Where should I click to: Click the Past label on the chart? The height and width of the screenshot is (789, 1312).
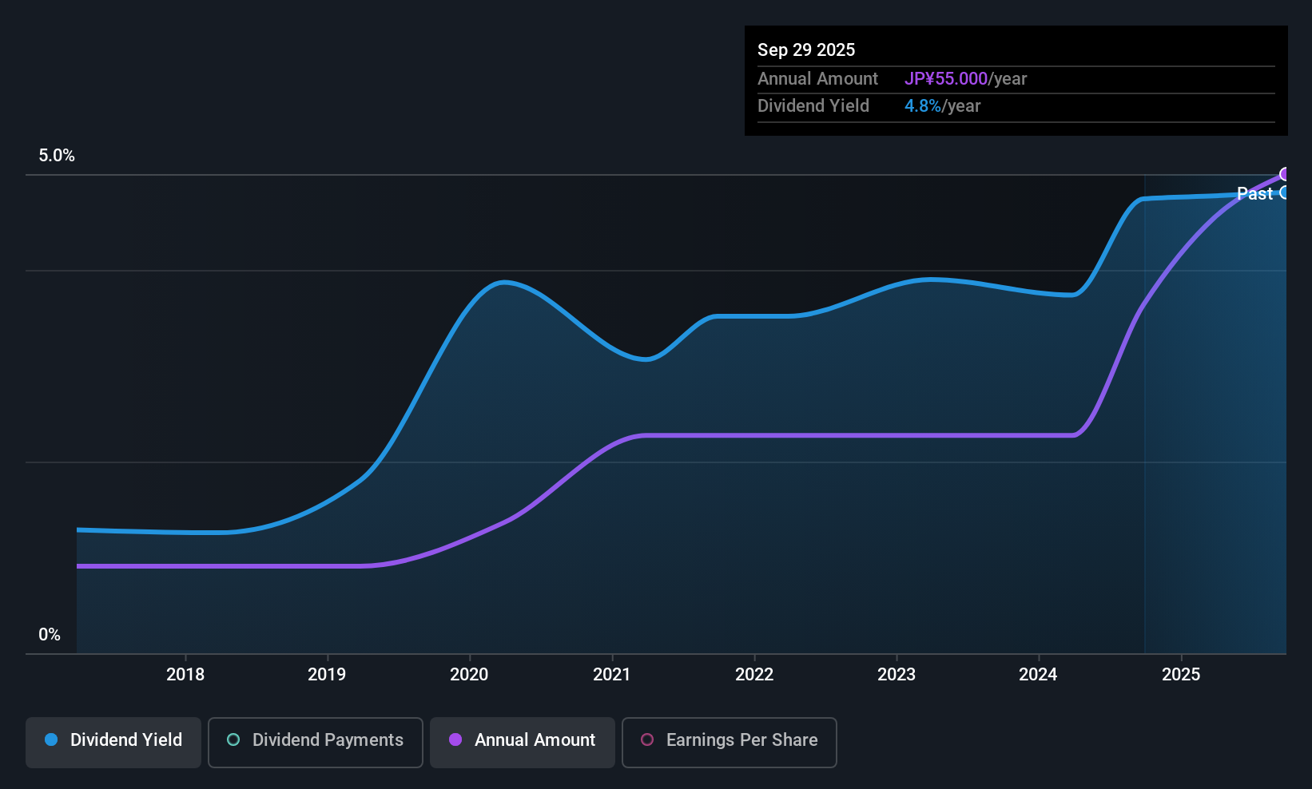tap(1254, 194)
